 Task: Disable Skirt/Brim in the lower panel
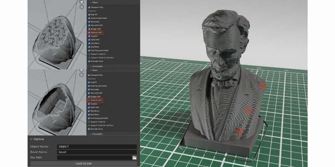(89, 111)
